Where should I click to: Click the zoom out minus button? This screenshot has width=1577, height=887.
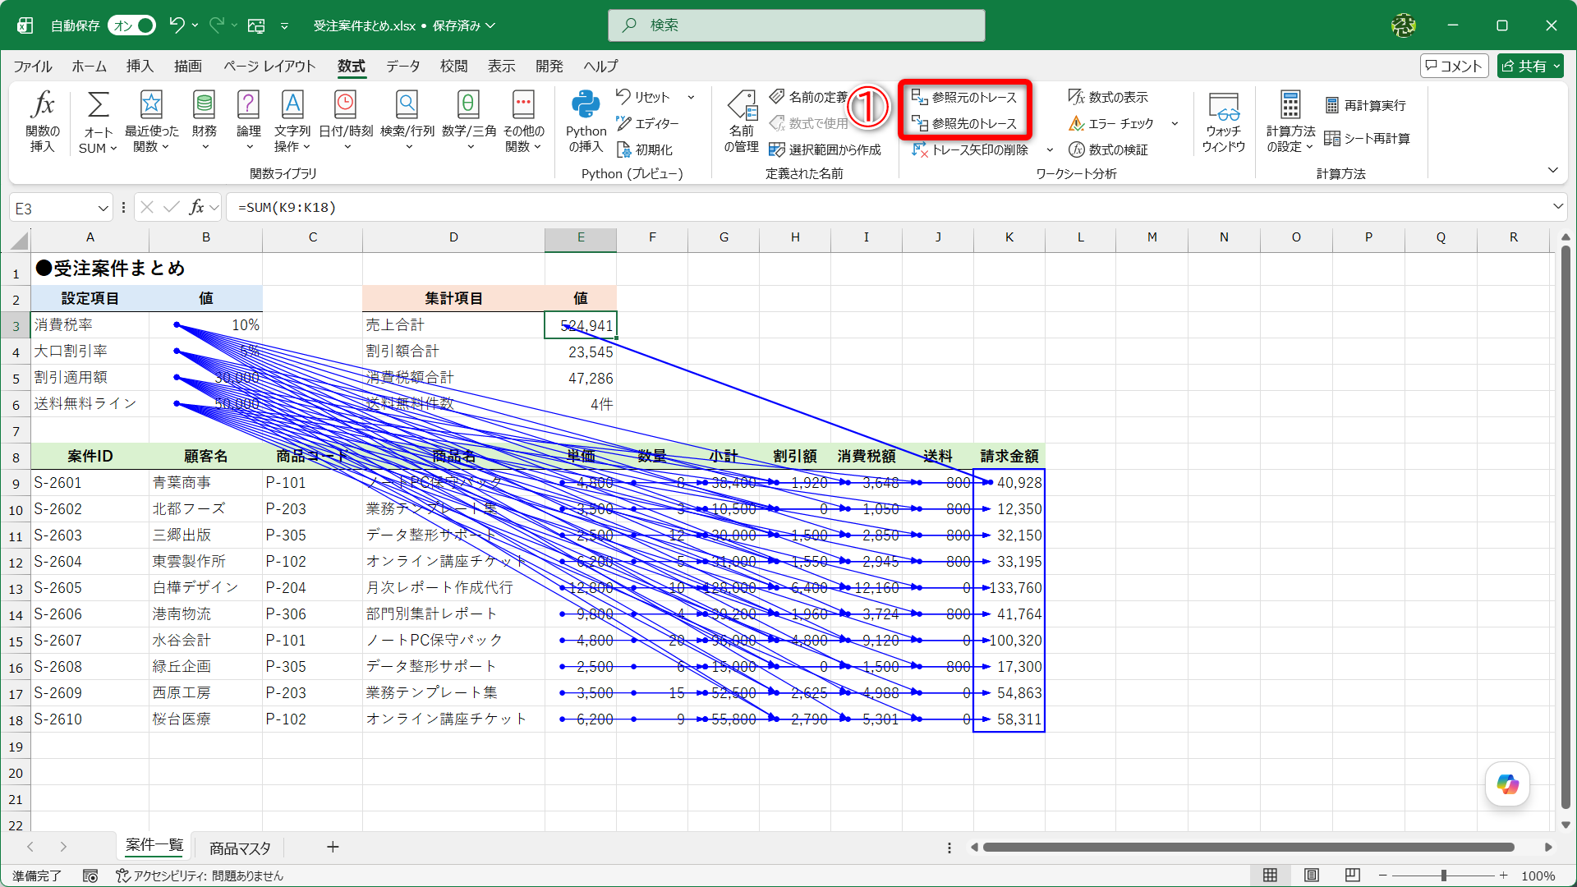[x=1383, y=876]
